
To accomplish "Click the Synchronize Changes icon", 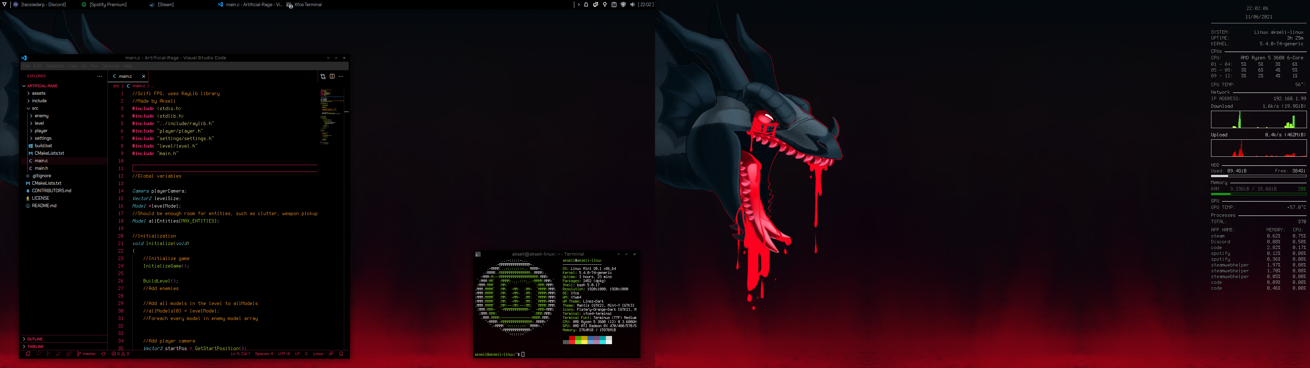I will tap(104, 354).
